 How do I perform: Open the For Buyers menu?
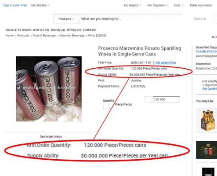tap(133, 5)
